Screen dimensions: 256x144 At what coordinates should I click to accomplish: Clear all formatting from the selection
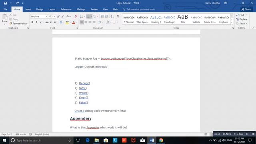pyautogui.click(x=76, y=16)
